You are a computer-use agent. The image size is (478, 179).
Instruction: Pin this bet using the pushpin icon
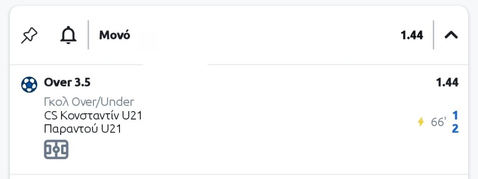coord(29,35)
